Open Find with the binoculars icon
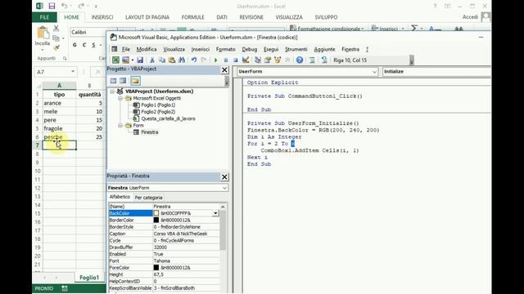Image resolution: width=524 pixels, height=294 pixels. pos(182,60)
